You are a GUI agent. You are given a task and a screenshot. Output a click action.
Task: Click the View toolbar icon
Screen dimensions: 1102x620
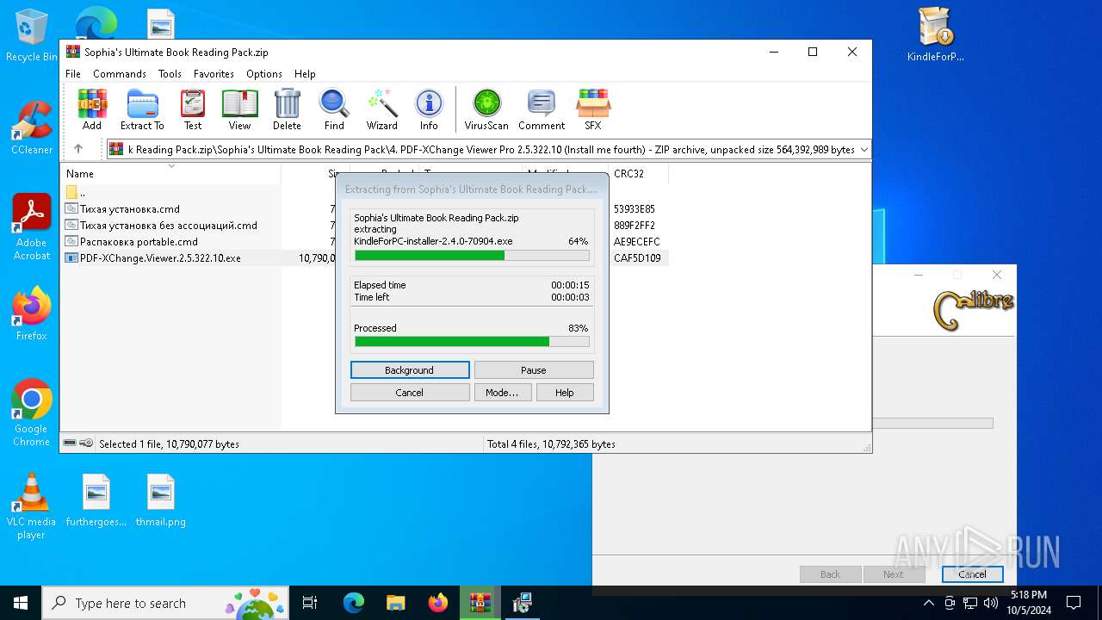pyautogui.click(x=239, y=109)
